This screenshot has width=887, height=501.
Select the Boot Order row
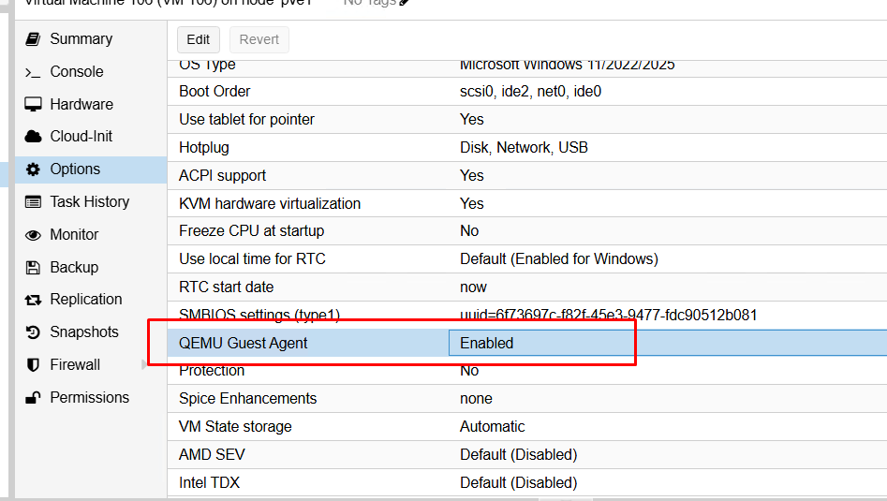(527, 92)
